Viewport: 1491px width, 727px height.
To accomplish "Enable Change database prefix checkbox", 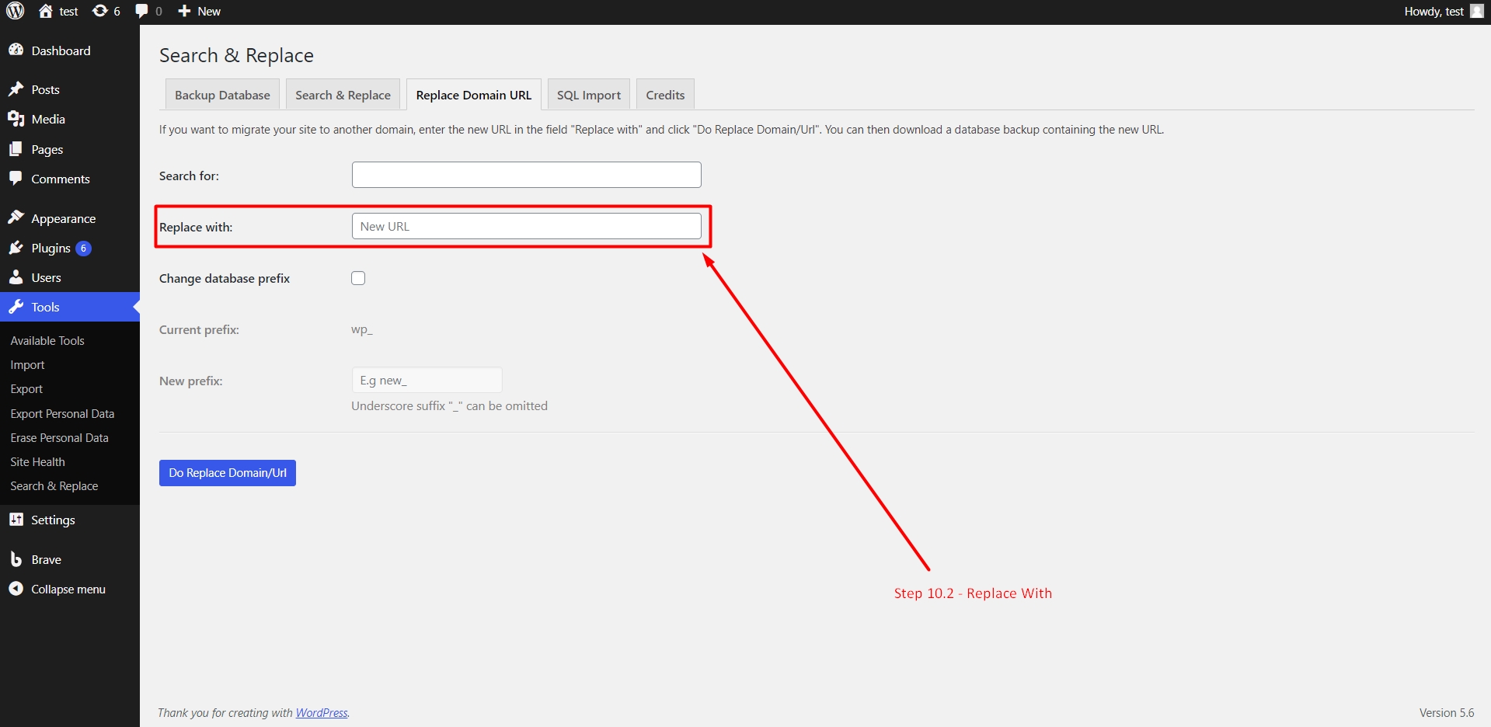I will click(358, 278).
